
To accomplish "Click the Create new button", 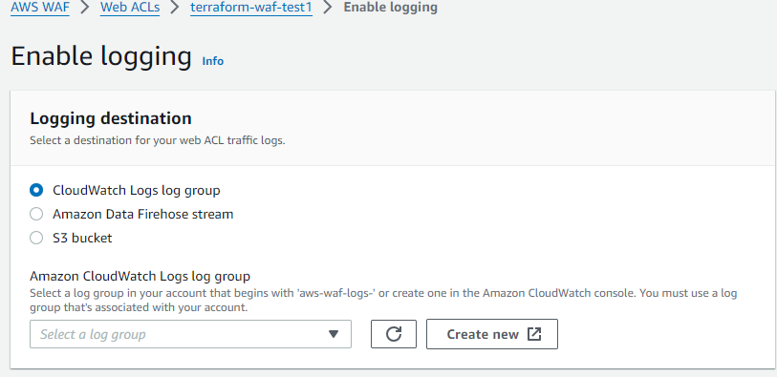I will (491, 334).
